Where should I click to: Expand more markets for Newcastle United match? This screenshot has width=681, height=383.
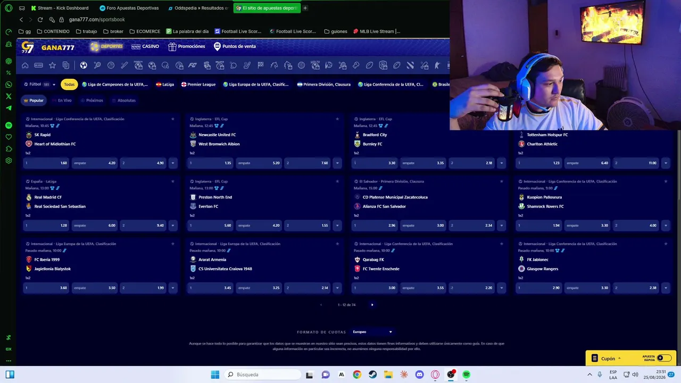(x=337, y=163)
